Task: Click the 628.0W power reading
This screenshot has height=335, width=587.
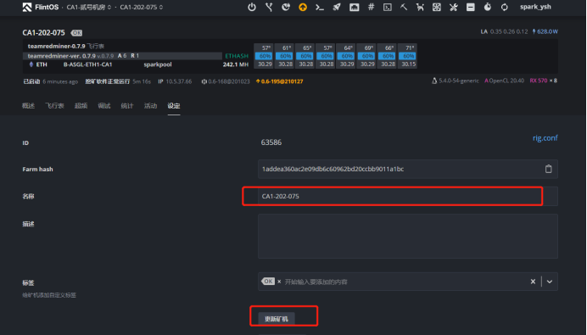Action: tap(545, 31)
